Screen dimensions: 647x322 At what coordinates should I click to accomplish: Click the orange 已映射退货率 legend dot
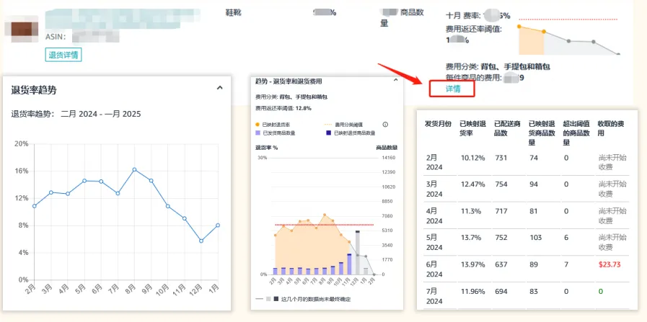(258, 124)
